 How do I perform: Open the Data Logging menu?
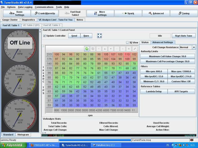pos(25,7)
